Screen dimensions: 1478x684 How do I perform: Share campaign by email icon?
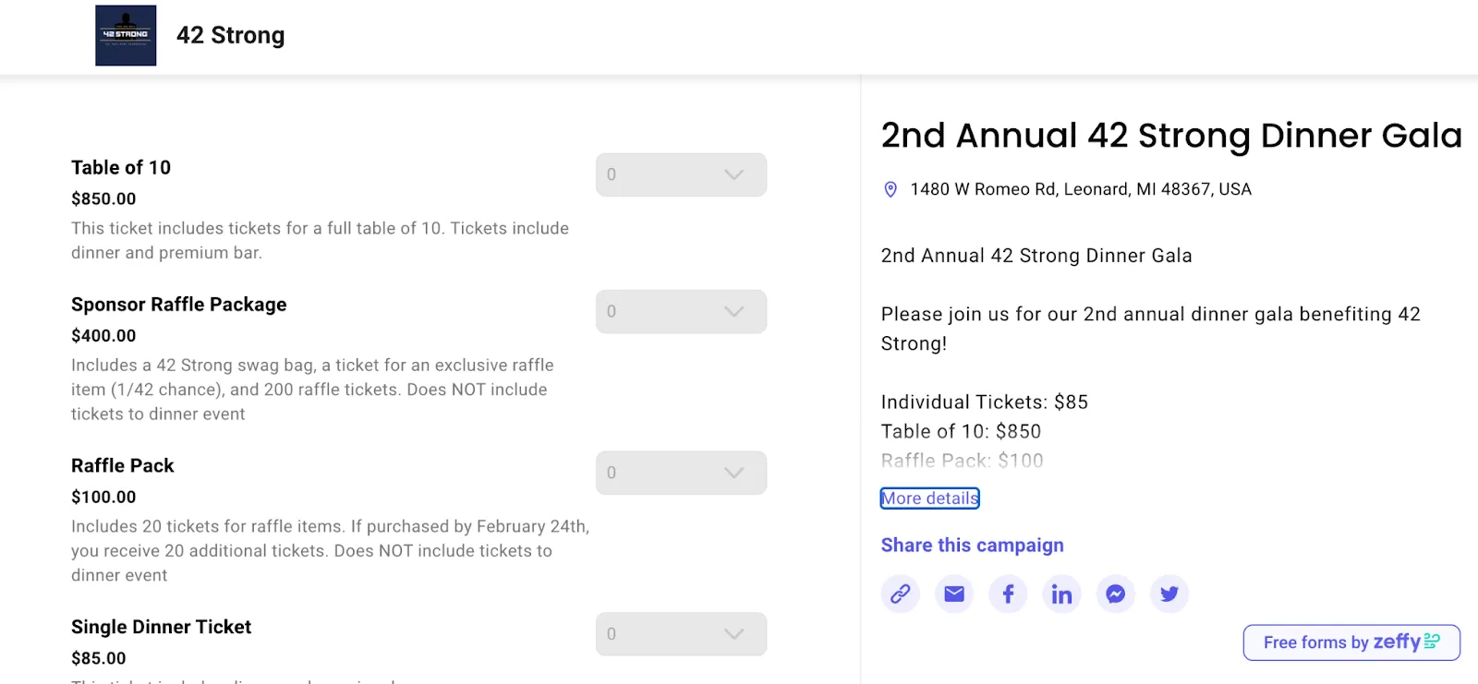pyautogui.click(x=954, y=594)
